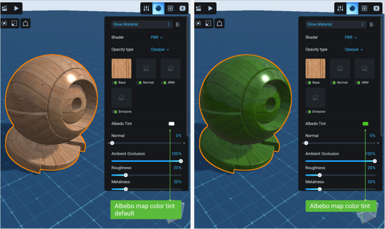The height and width of the screenshot is (229, 385).
Task: Click the corner-square view icon in the right viewport
Action: click(x=208, y=24)
